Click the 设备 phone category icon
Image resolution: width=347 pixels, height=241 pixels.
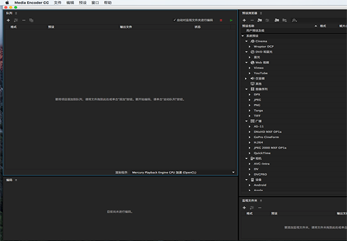pos(252,180)
